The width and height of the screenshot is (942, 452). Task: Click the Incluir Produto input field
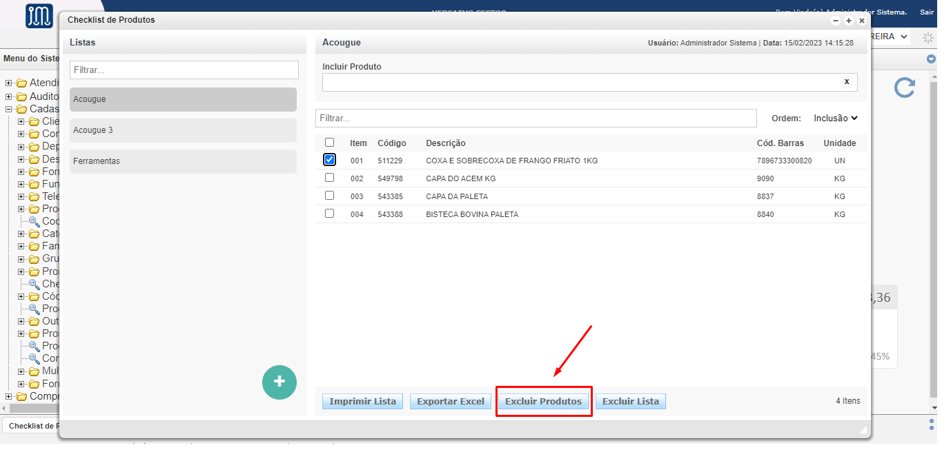pos(580,82)
